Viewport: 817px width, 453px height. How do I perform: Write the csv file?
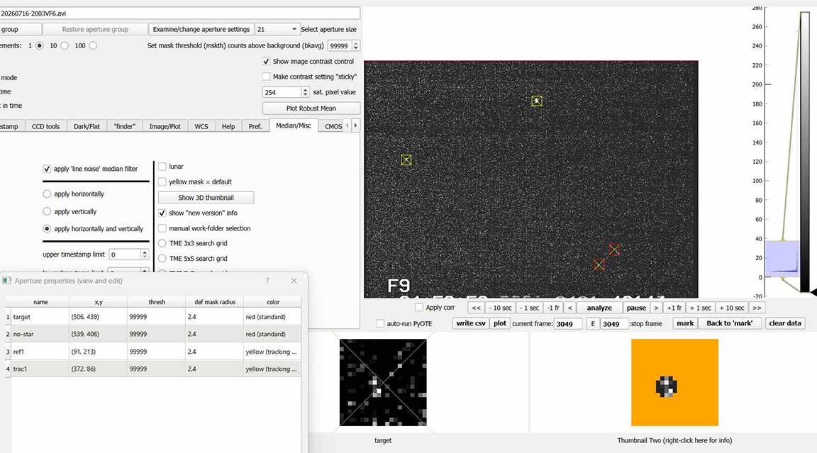(472, 323)
